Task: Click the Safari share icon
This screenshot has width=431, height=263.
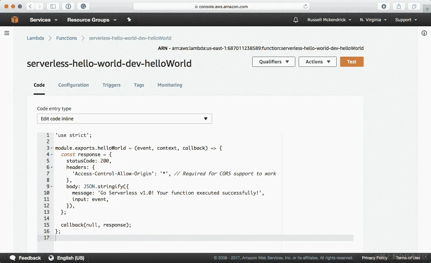Action: 399,6
